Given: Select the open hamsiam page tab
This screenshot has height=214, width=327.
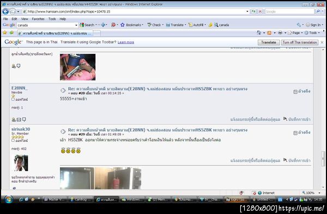Looking at the screenshot, I should 55,33.
